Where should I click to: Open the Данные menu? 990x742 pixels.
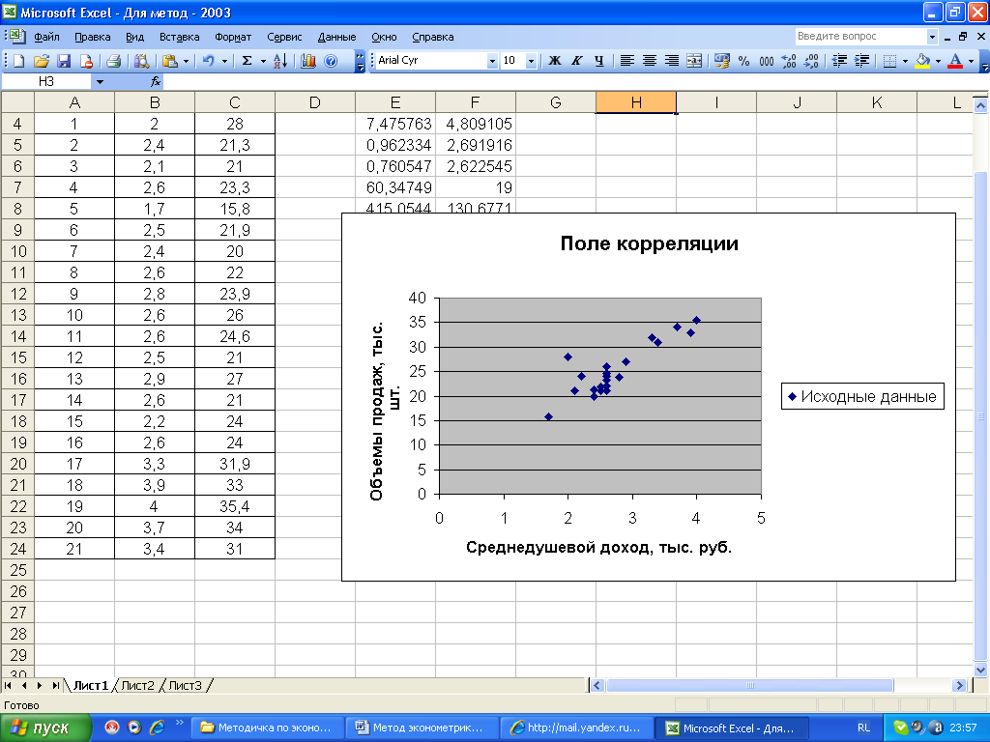336,37
